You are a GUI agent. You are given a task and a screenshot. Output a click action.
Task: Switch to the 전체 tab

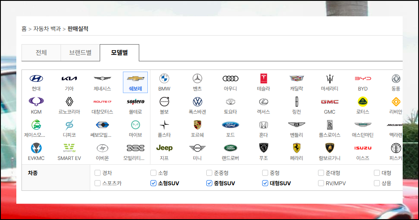(41, 52)
